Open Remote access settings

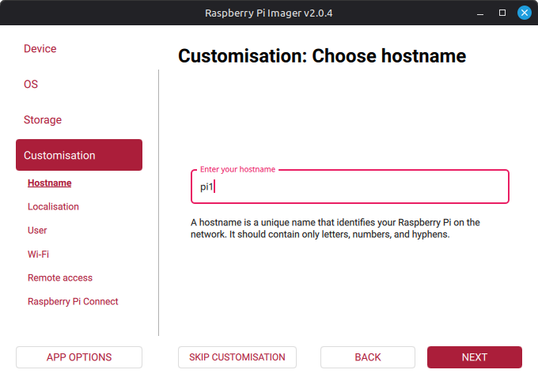[60, 277]
